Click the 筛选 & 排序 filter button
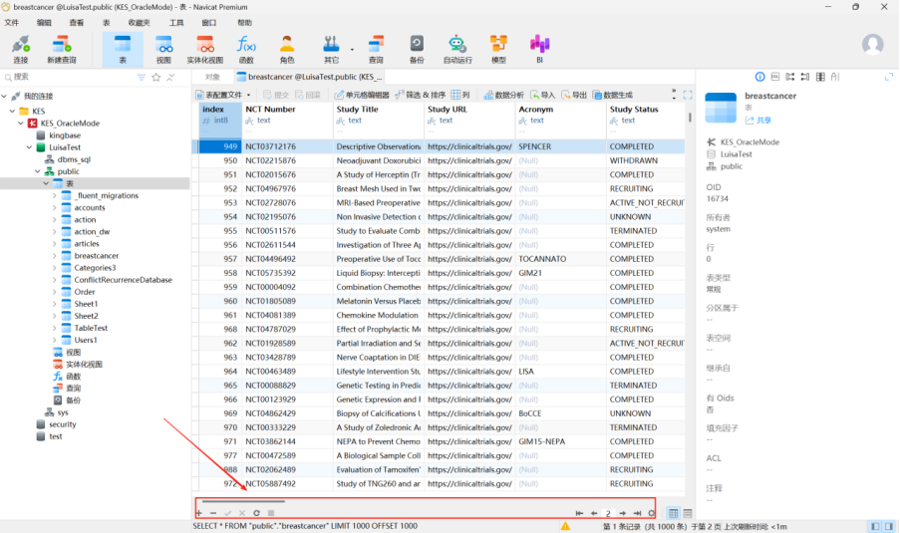This screenshot has width=900, height=533. (x=421, y=95)
